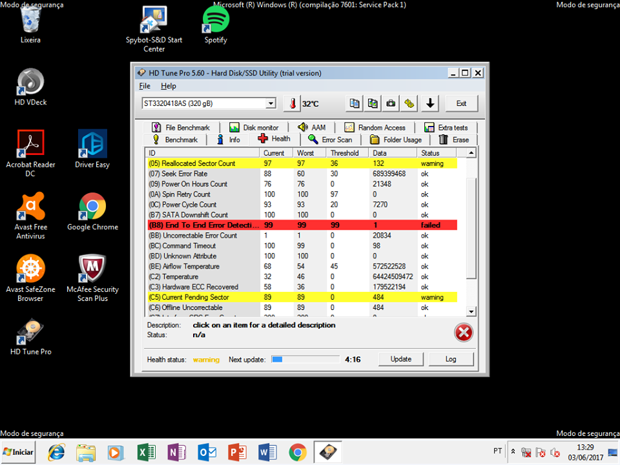Viewport: 620px width, 465px height.
Task: Open Excel from the taskbar
Action: [x=146, y=452]
